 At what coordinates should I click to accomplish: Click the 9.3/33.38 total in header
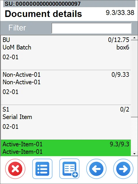click(120, 13)
